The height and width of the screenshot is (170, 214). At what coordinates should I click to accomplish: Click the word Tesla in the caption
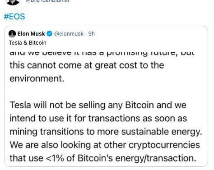(15, 43)
